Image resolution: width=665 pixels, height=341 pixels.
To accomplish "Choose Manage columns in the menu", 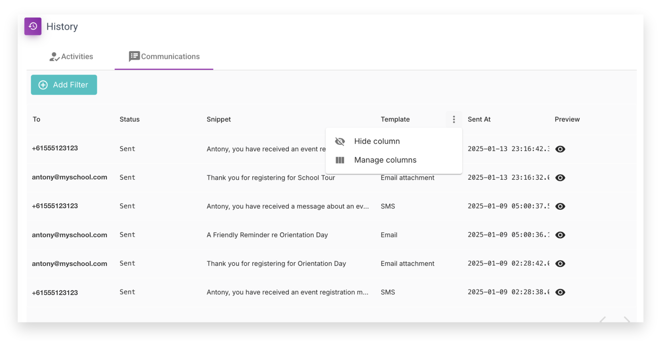I will coord(385,160).
